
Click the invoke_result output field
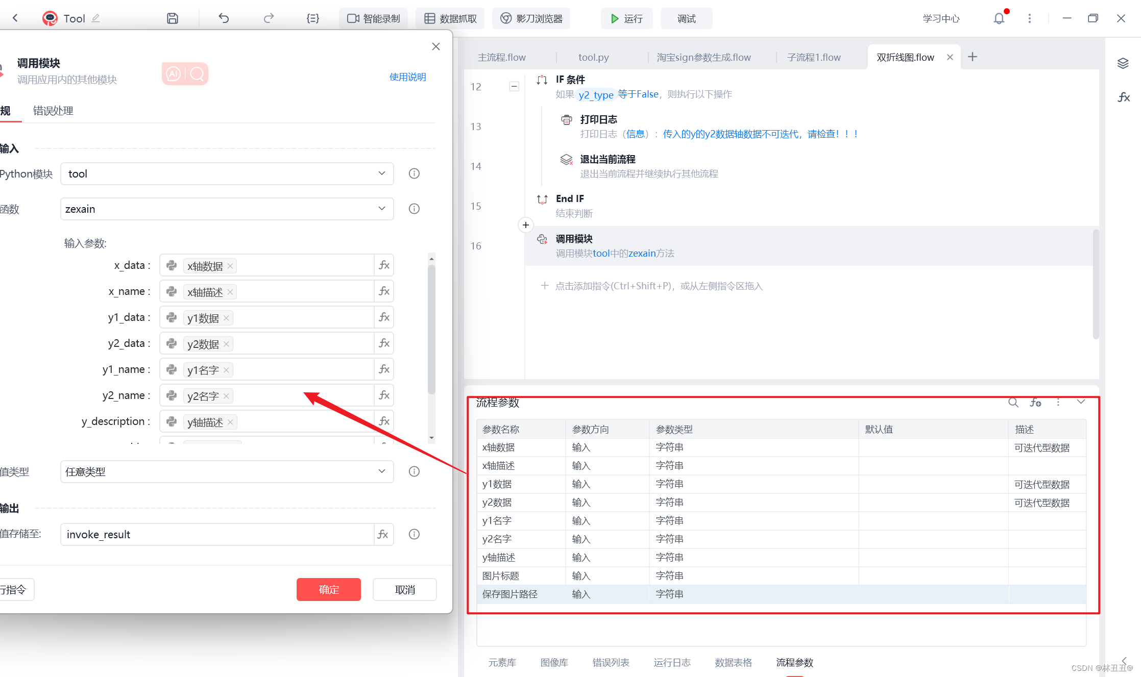tap(217, 534)
